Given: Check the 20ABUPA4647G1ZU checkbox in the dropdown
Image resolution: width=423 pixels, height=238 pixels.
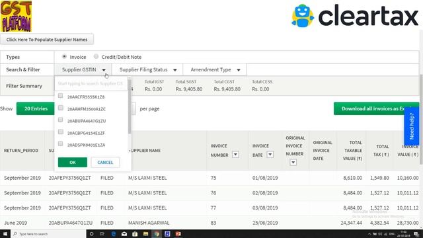Looking at the screenshot, I should (x=60, y=120).
